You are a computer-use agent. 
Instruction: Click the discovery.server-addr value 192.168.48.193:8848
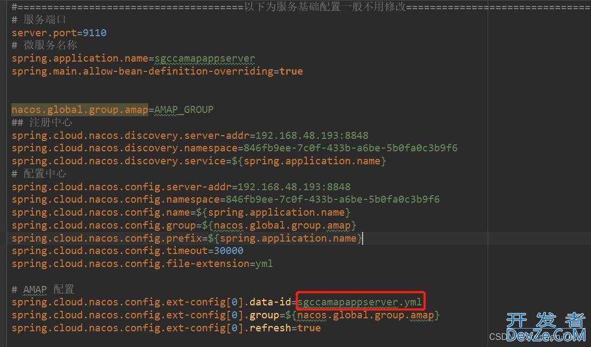click(312, 136)
